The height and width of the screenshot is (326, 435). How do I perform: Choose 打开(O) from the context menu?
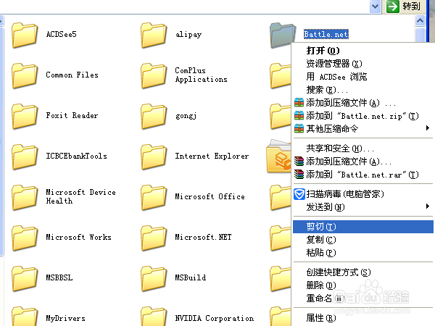pyautogui.click(x=363, y=51)
